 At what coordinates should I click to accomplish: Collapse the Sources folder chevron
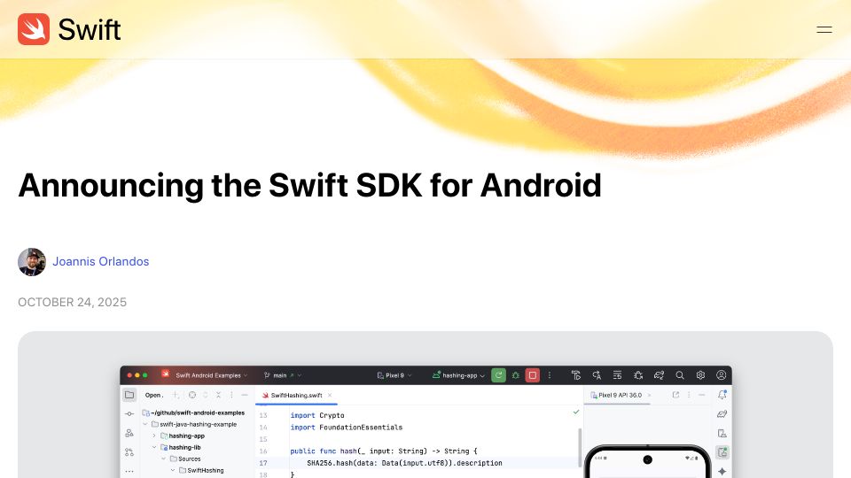[x=164, y=459]
